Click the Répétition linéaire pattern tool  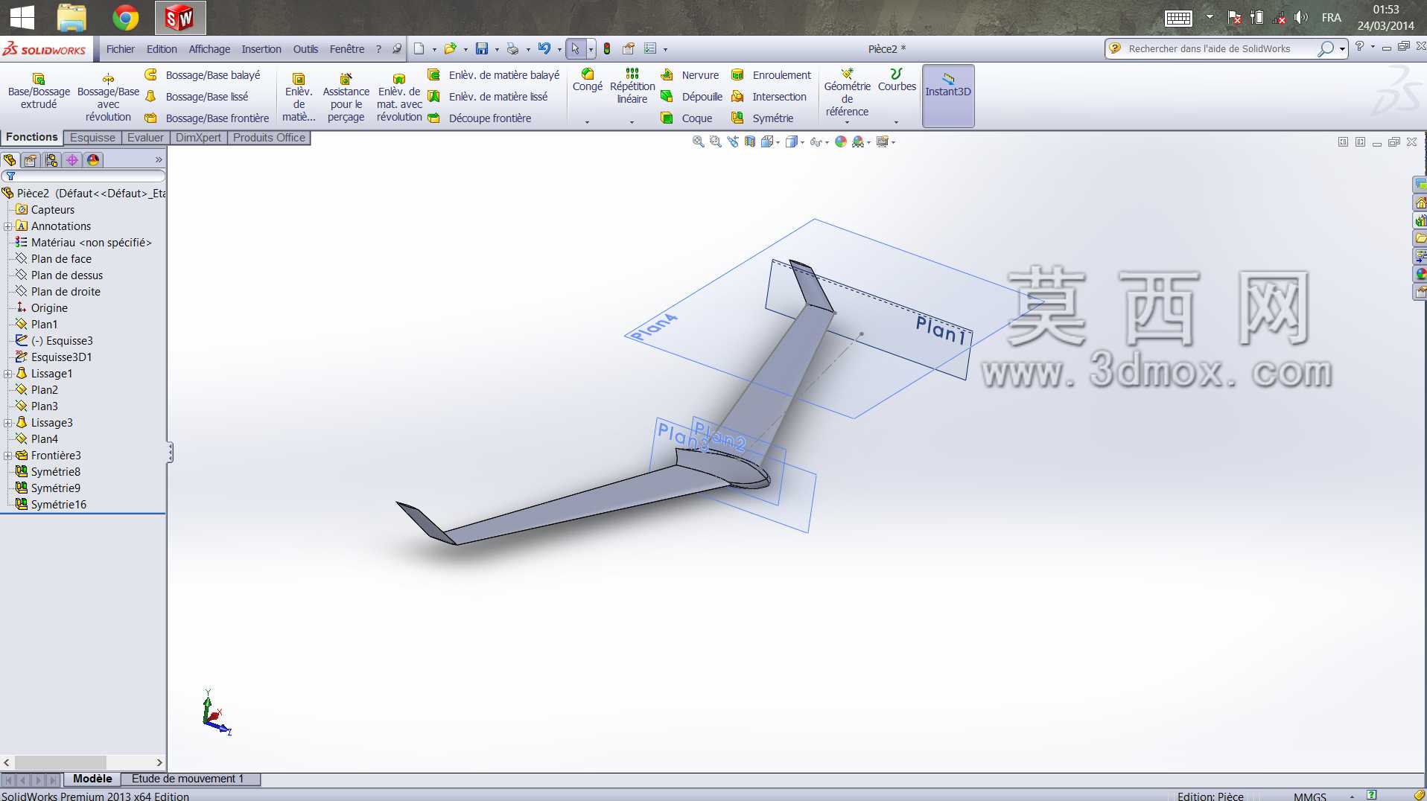(x=632, y=86)
